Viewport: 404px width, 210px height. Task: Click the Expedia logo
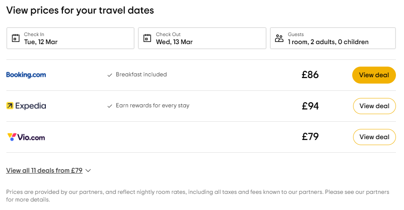pos(26,106)
